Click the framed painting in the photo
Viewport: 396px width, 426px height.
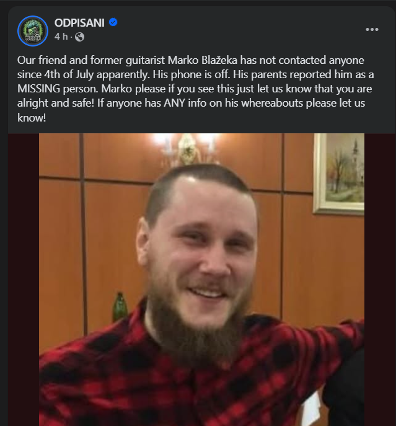[x=339, y=174]
